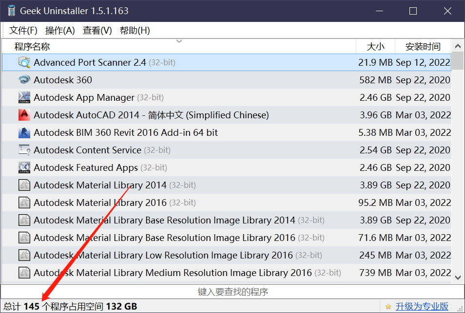The width and height of the screenshot is (465, 313).
Task: Select the Autodesk AutoCAD 2014 简体中文 name text
Action: point(151,115)
